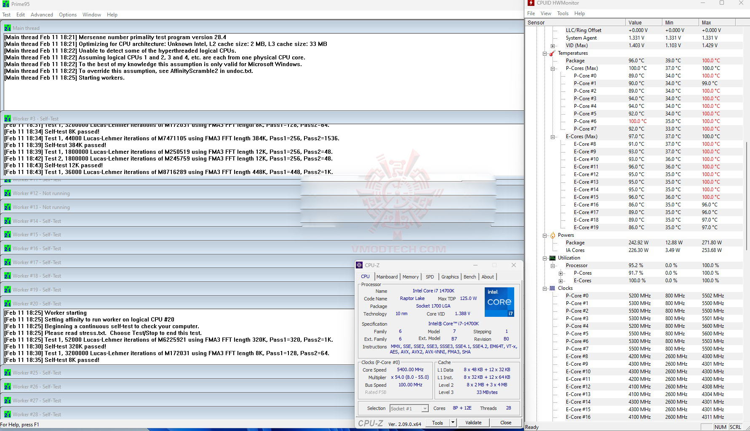The height and width of the screenshot is (431, 750).
Task: Click the Validate button in CPU-Z
Action: 473,422
